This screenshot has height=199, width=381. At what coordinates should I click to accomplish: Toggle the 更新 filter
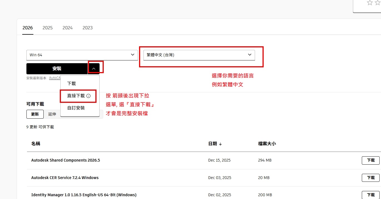tap(35, 114)
